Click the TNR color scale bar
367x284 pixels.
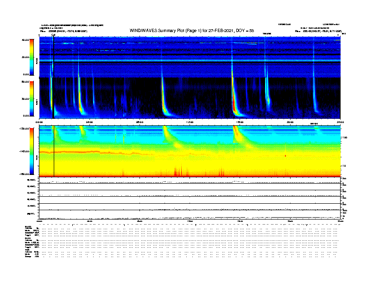[x=32, y=151]
